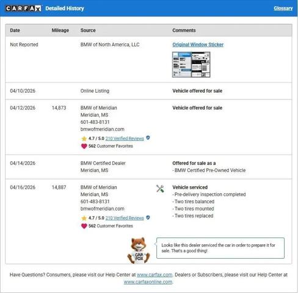
Task: Click the Date column header
Action: click(15, 31)
